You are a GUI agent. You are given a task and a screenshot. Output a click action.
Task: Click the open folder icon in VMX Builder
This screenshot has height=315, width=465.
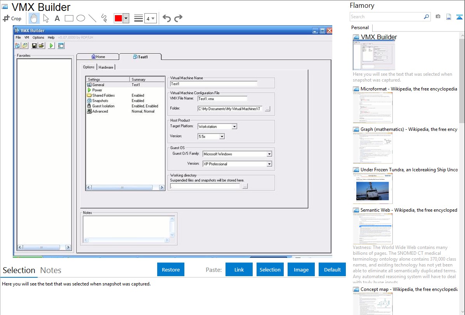pyautogui.click(x=42, y=46)
